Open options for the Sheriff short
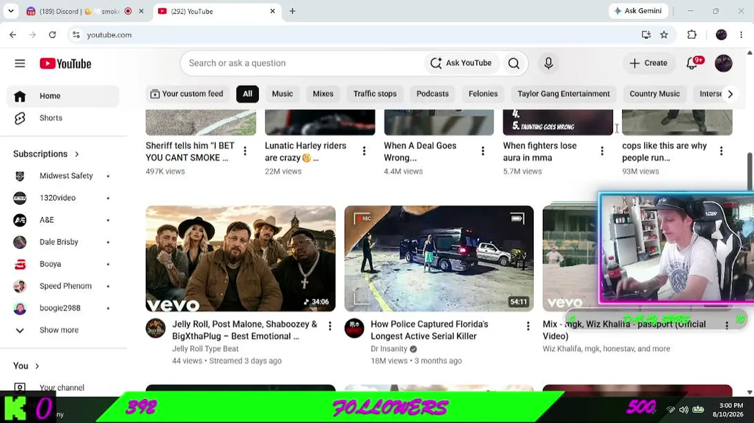Screen dimensions: 754x423 tap(245, 152)
